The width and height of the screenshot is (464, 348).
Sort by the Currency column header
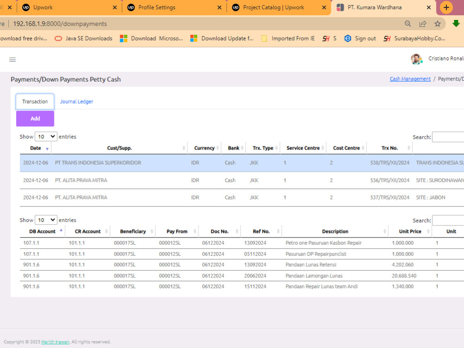(204, 148)
